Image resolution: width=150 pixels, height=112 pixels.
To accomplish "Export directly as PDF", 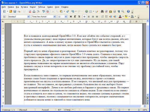I will [x=30, y=11].
